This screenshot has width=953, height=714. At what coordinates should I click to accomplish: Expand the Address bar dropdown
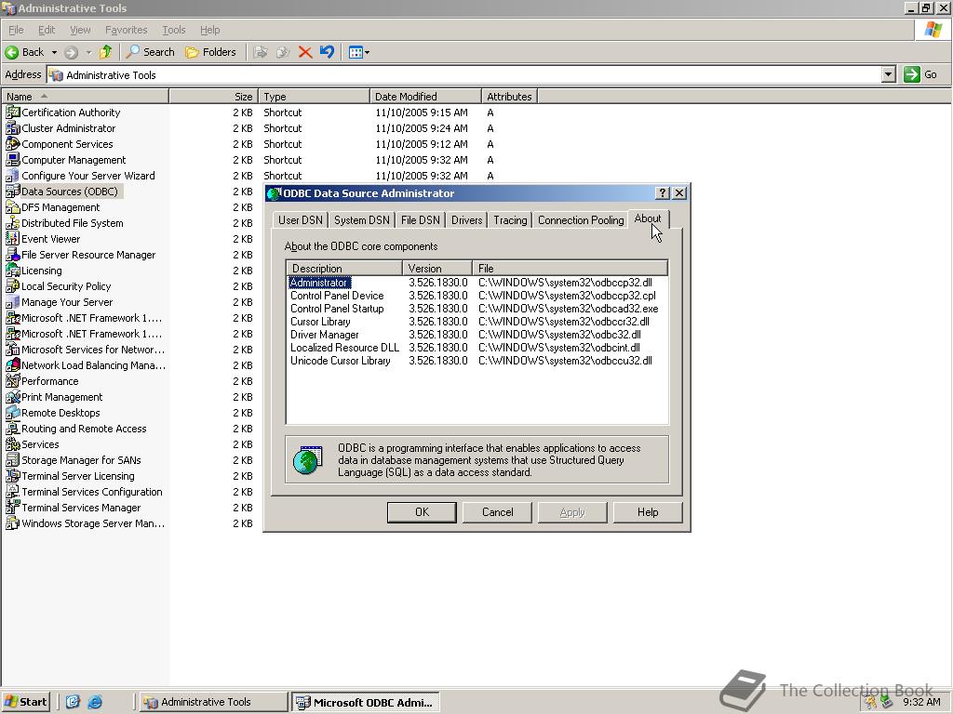pyautogui.click(x=888, y=74)
